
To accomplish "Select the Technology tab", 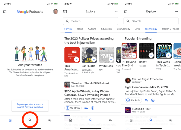I will pyautogui.click(x=151, y=29).
